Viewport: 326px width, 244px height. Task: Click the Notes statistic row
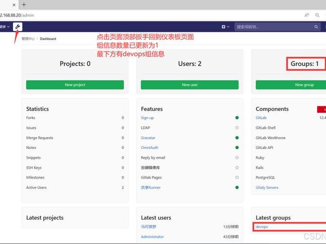point(75,148)
